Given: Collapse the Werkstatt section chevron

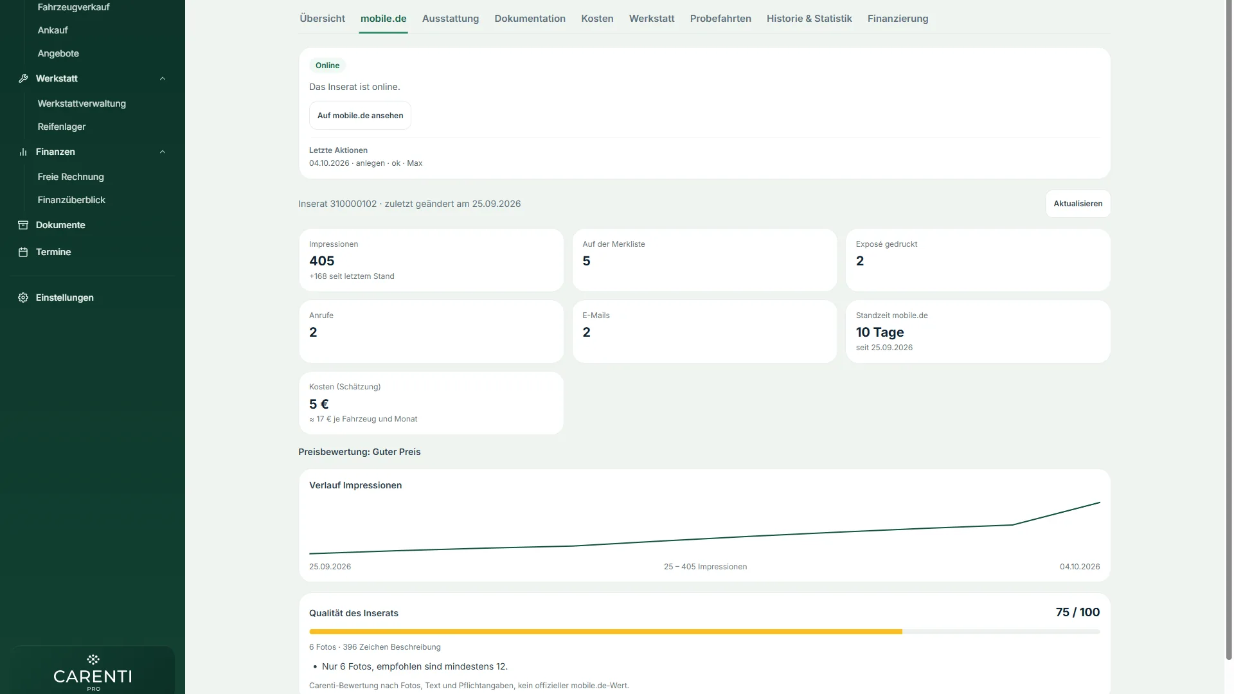Looking at the screenshot, I should [163, 78].
